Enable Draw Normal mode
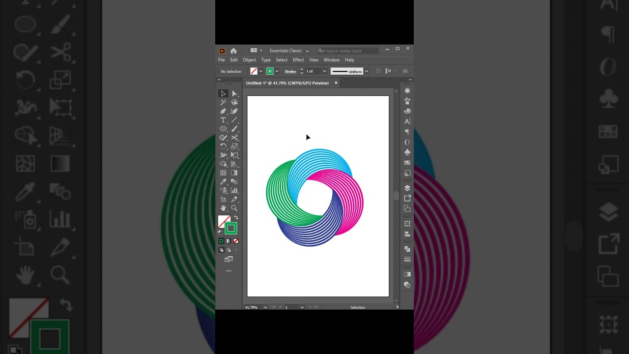629x354 pixels. pyautogui.click(x=221, y=250)
